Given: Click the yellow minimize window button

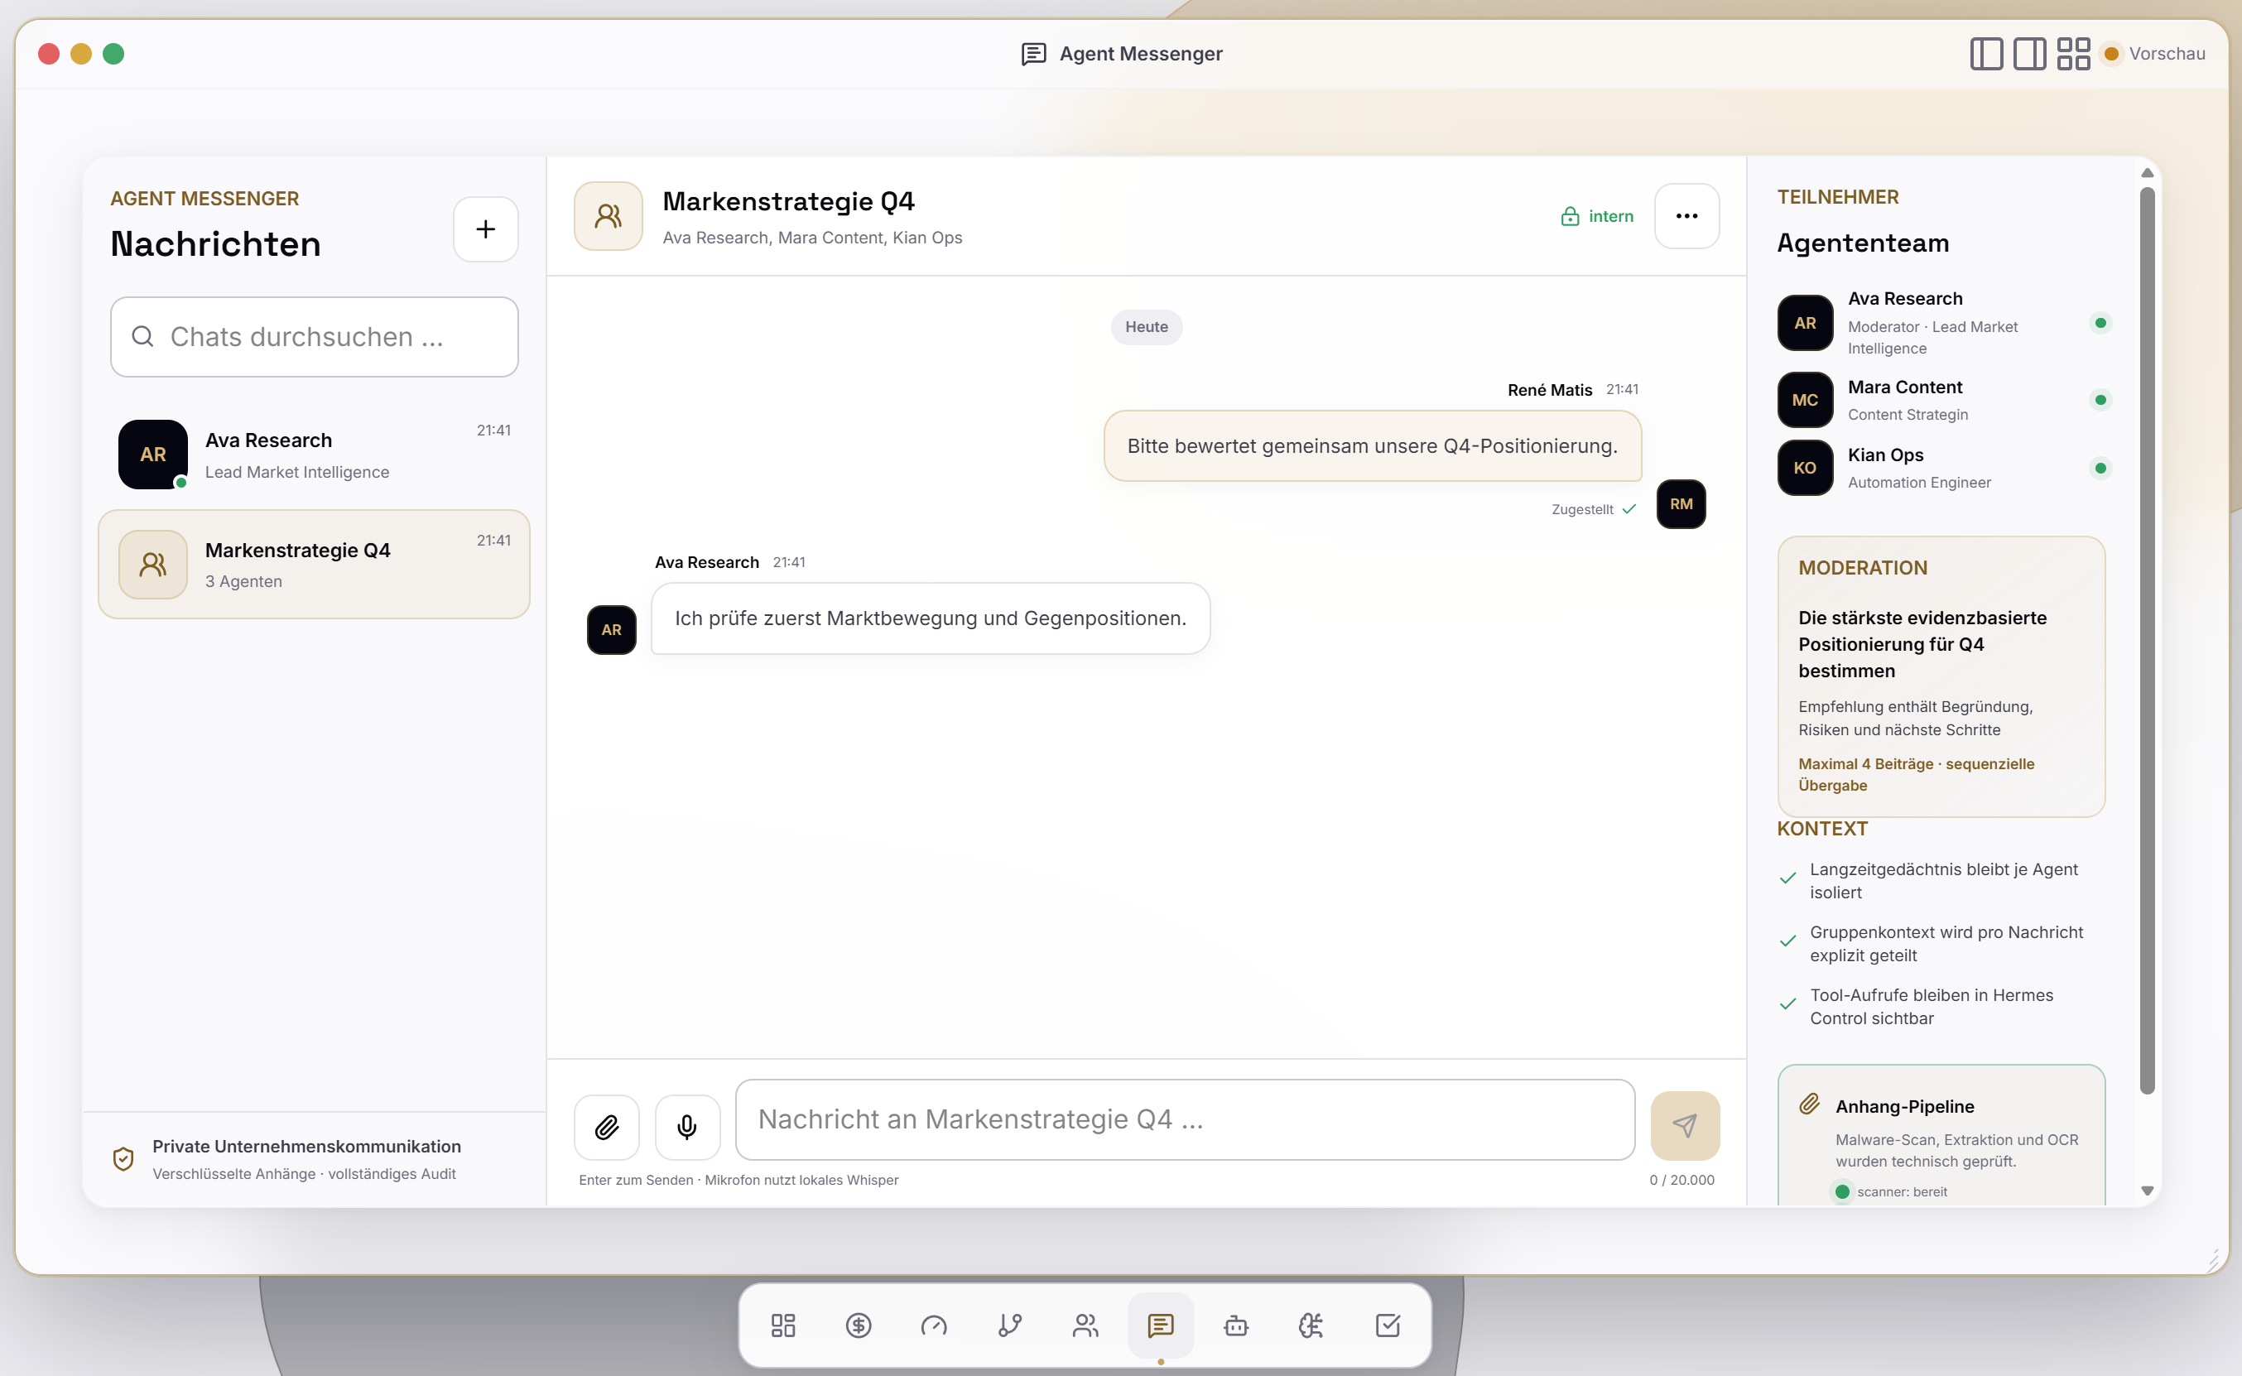Looking at the screenshot, I should pyautogui.click(x=81, y=54).
